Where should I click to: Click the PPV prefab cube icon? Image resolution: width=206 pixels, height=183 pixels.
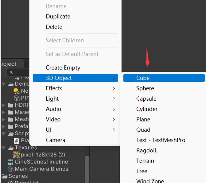pos(17,98)
